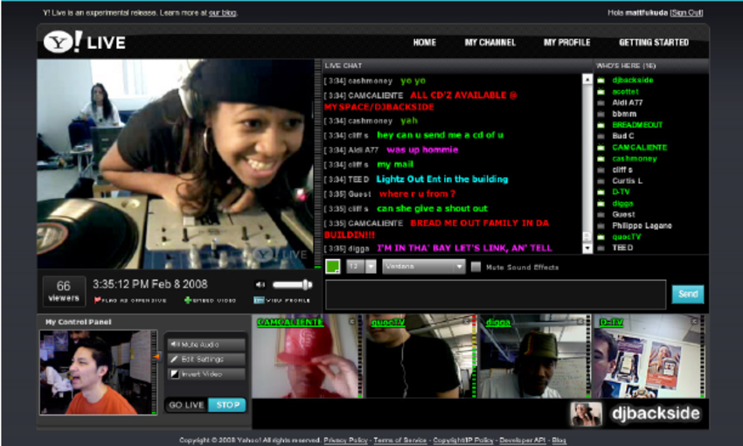
Task: Click CAMCALIENTE camera icon in user list
Action: [x=601, y=148]
